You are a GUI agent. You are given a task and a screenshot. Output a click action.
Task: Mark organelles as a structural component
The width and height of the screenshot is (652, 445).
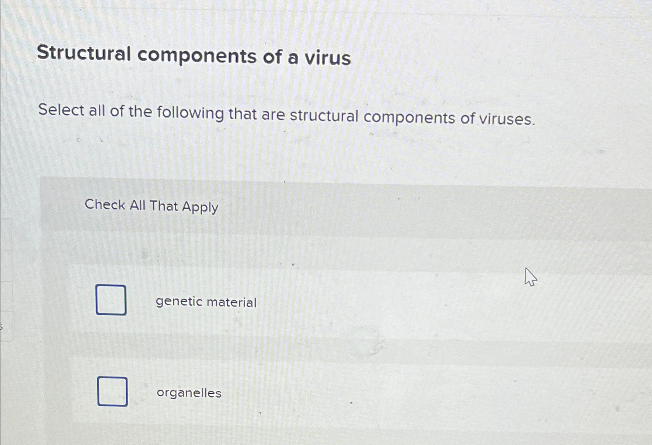click(112, 392)
